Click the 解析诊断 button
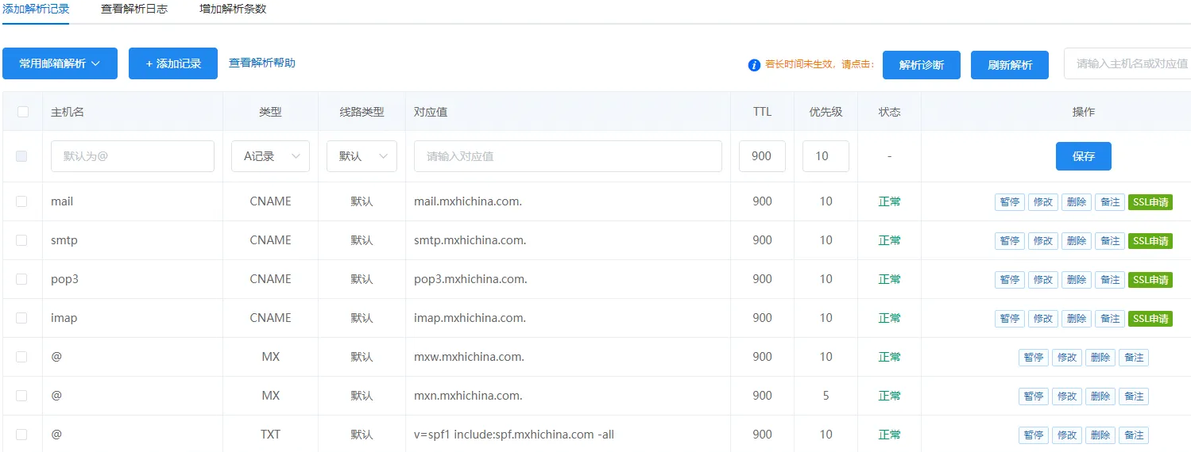Viewport: 1191px width, 452px height. [921, 65]
